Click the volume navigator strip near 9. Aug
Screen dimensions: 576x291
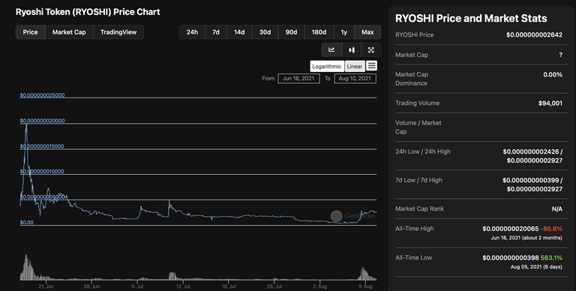(364, 274)
